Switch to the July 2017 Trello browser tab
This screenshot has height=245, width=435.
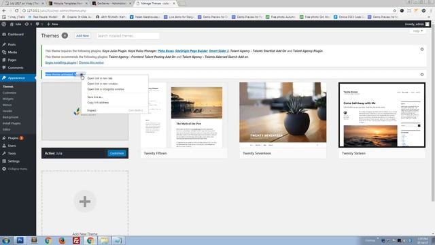click(x=24, y=3)
